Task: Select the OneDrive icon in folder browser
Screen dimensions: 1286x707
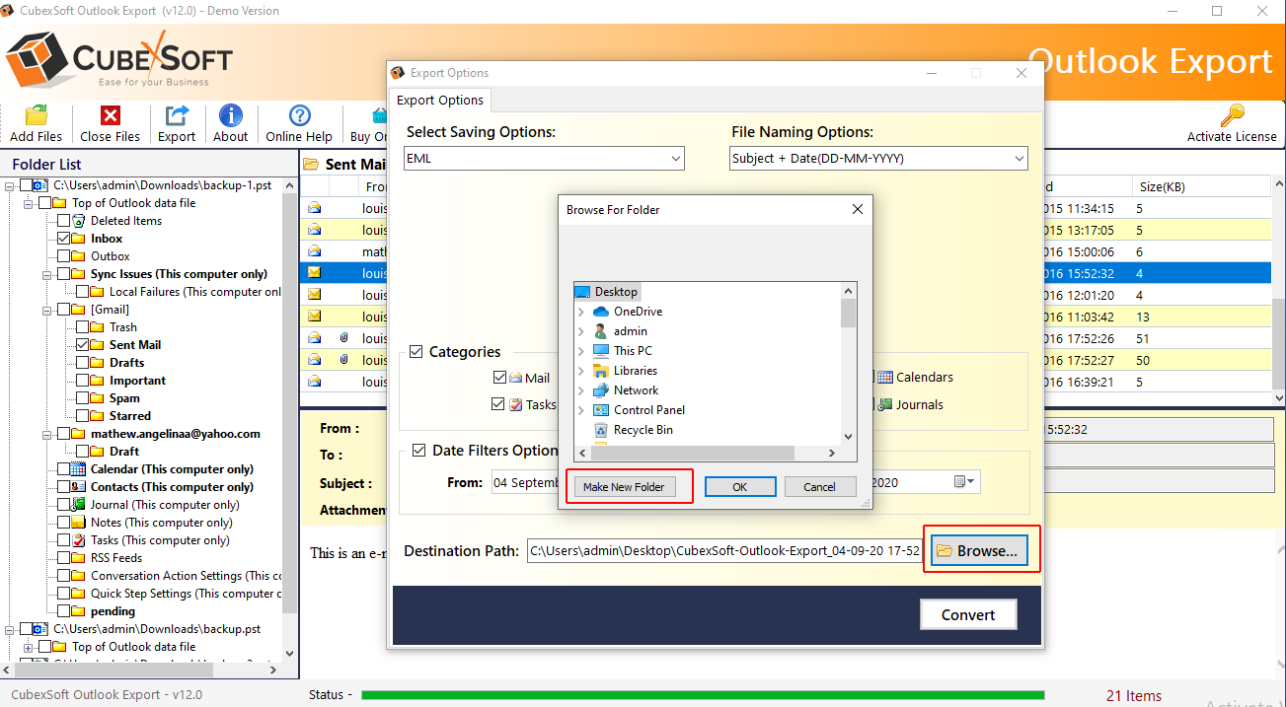Action: (601, 312)
